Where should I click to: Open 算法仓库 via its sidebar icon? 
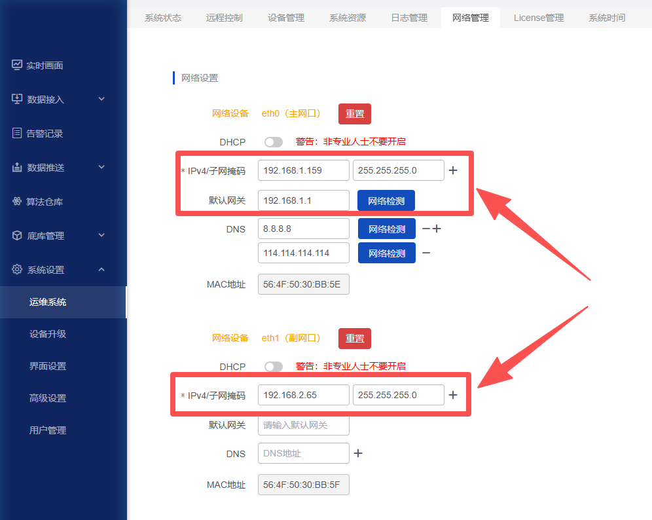coord(18,201)
